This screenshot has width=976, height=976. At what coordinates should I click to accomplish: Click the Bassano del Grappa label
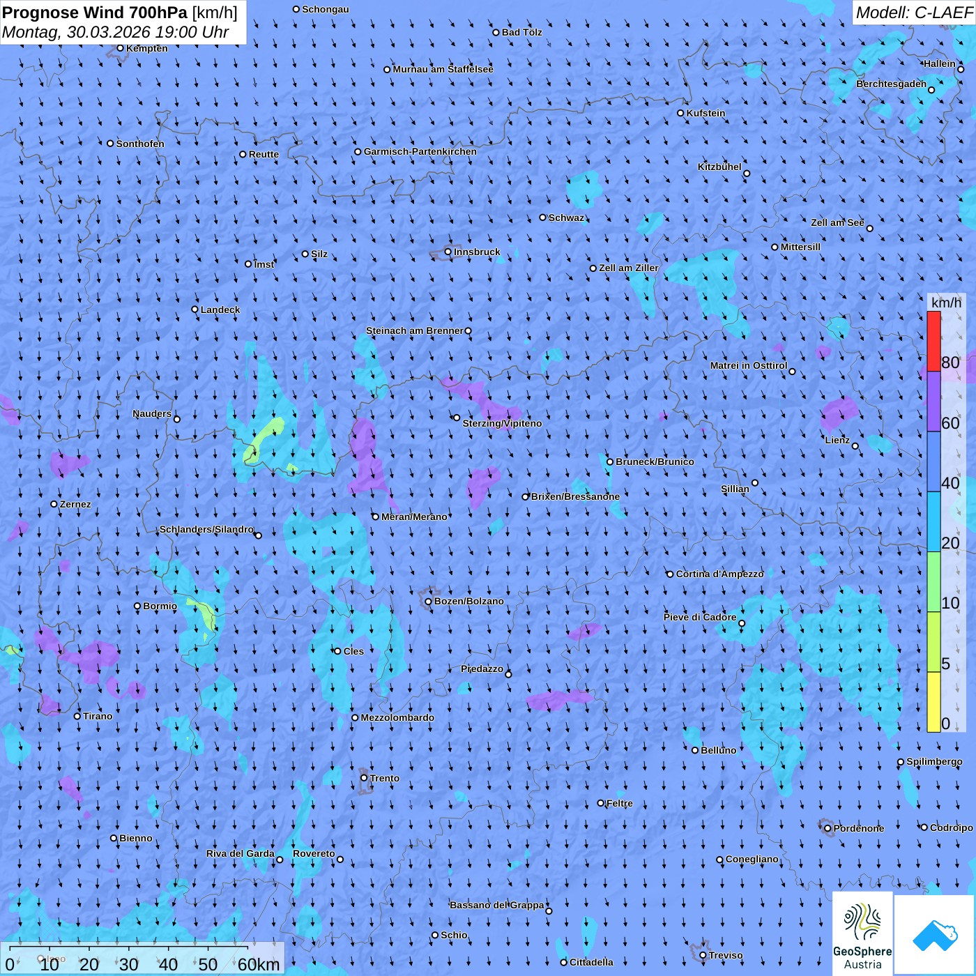click(x=497, y=905)
